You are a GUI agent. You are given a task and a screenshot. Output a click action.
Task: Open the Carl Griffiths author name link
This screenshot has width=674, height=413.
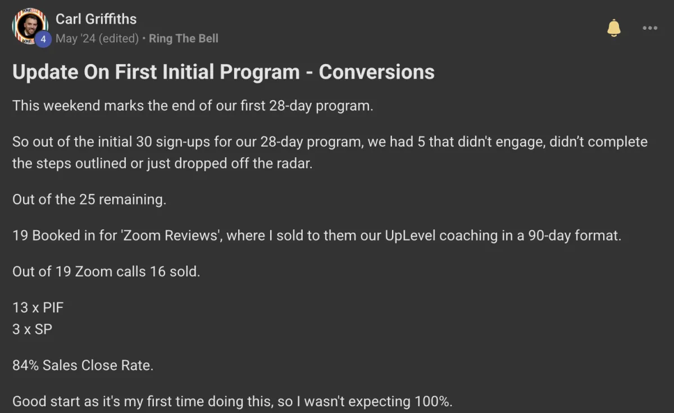point(96,19)
